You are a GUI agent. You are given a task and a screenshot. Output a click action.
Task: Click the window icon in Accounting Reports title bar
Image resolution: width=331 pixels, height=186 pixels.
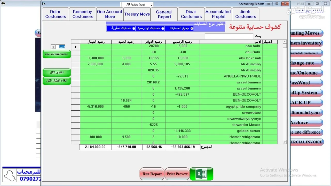pyautogui.click(x=43, y=4)
